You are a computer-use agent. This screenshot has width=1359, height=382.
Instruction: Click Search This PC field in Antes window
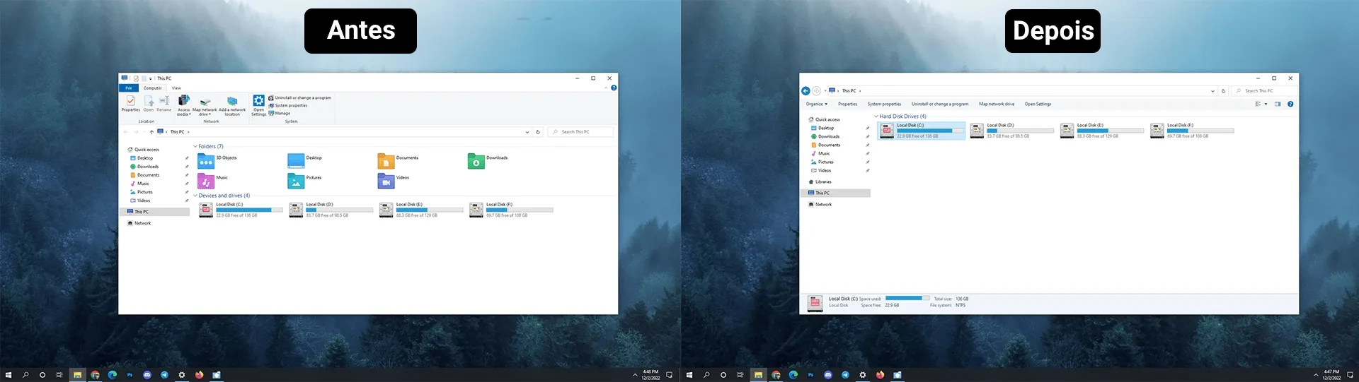pyautogui.click(x=580, y=132)
